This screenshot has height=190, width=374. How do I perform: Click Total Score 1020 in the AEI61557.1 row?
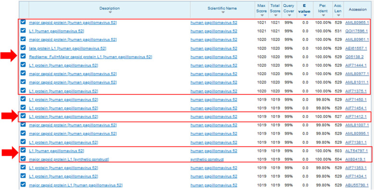coord(275,48)
